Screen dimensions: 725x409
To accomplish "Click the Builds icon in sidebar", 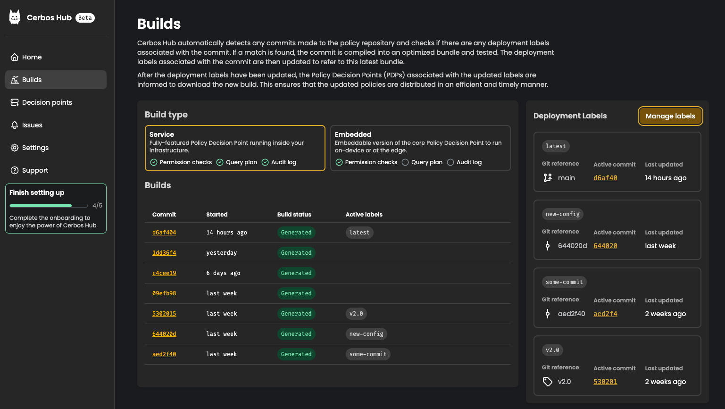I will click(15, 80).
